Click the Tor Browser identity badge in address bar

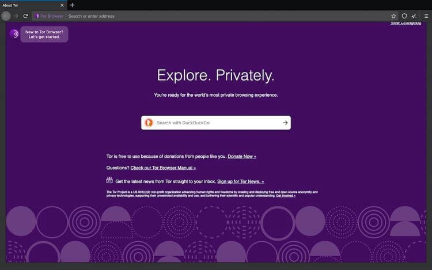[49, 16]
